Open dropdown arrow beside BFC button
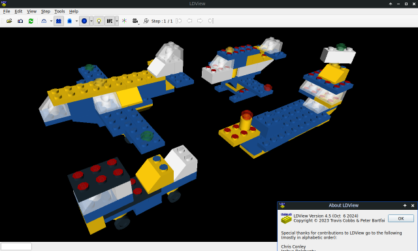This screenshot has height=251, width=418. [117, 21]
